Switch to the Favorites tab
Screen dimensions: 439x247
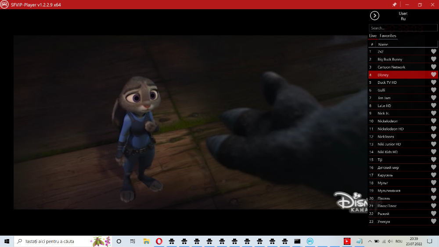tap(388, 36)
